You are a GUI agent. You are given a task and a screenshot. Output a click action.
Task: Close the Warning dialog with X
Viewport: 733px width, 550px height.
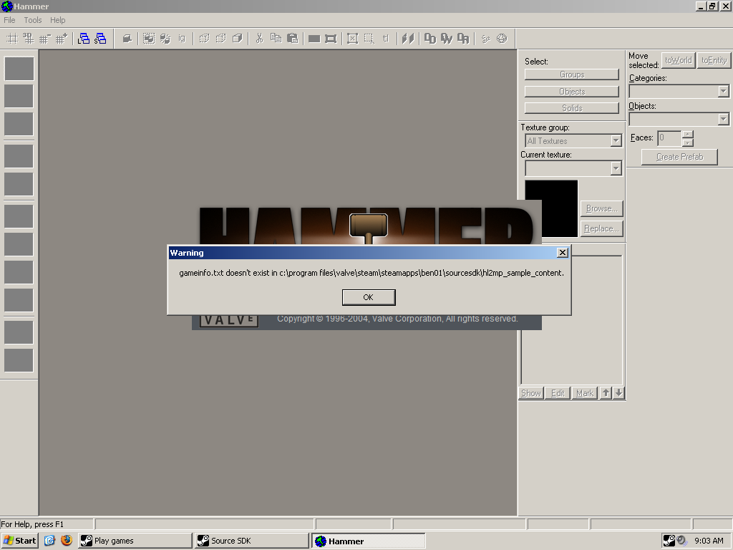pos(563,253)
